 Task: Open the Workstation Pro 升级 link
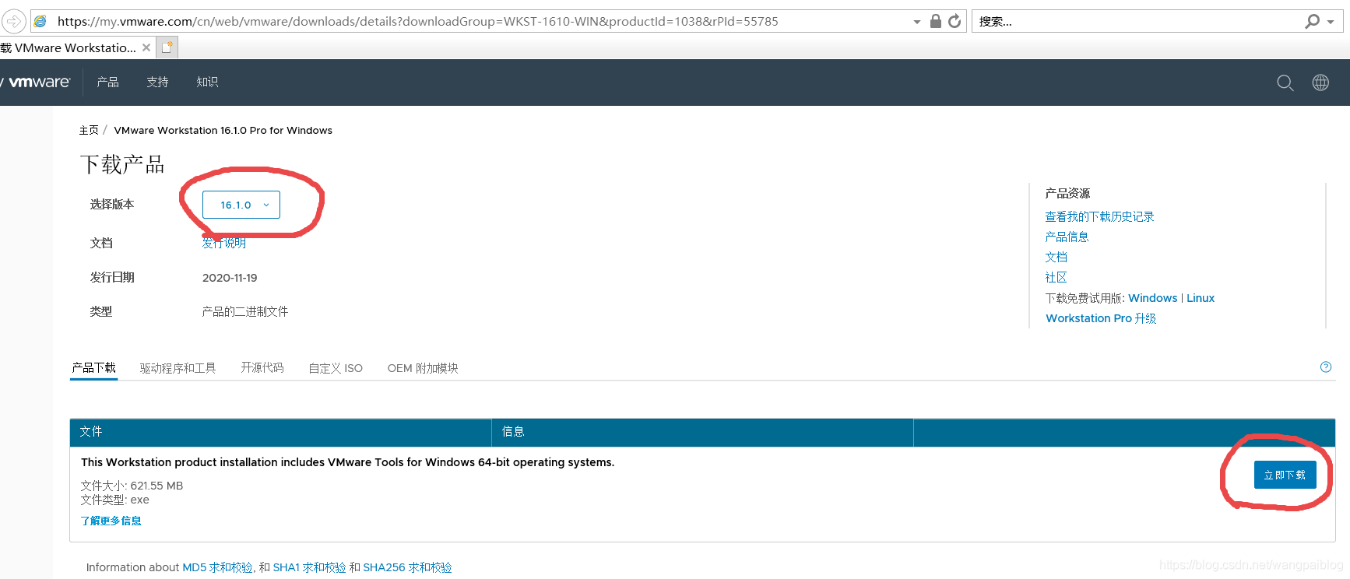point(1101,318)
